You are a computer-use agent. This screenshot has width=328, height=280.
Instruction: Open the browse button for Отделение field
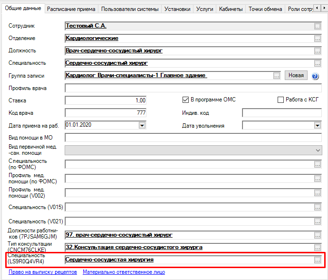point(318,39)
